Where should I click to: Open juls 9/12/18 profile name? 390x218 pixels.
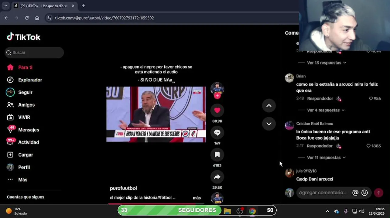[x=306, y=171]
